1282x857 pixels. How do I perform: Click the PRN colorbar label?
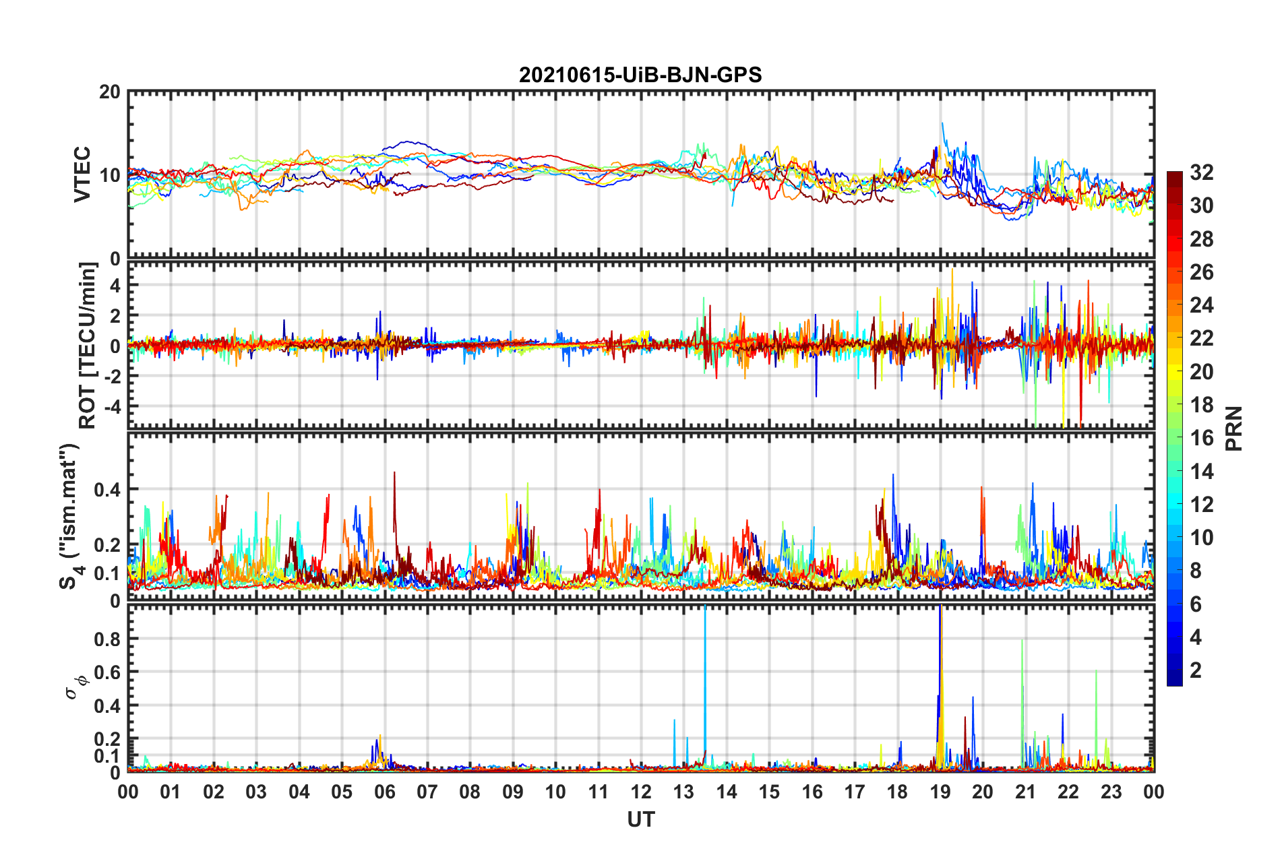(1234, 428)
